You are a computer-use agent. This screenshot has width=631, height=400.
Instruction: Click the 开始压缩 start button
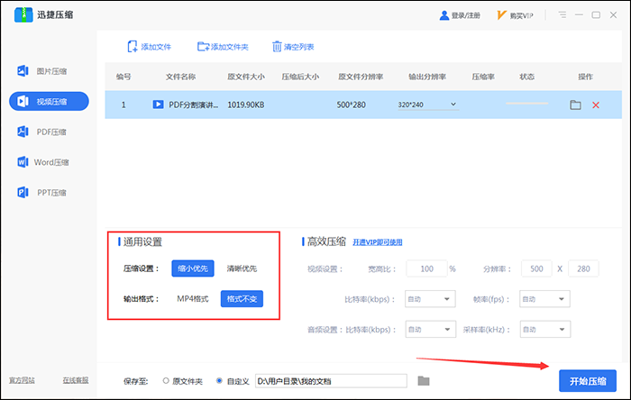click(x=588, y=380)
